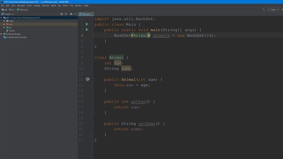283x159 pixels.
Task: Hide the Project tool window with minus icon
Action: (x=76, y=14)
